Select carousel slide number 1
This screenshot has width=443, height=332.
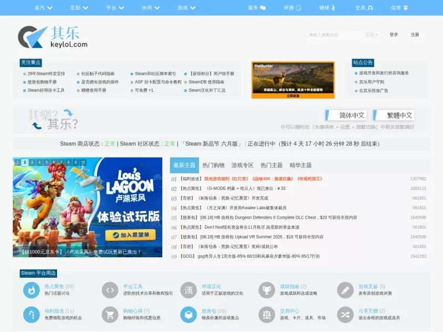coord(18,162)
